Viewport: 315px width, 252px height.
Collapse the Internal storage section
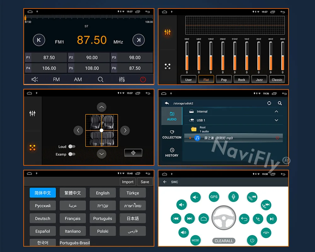tap(277, 111)
